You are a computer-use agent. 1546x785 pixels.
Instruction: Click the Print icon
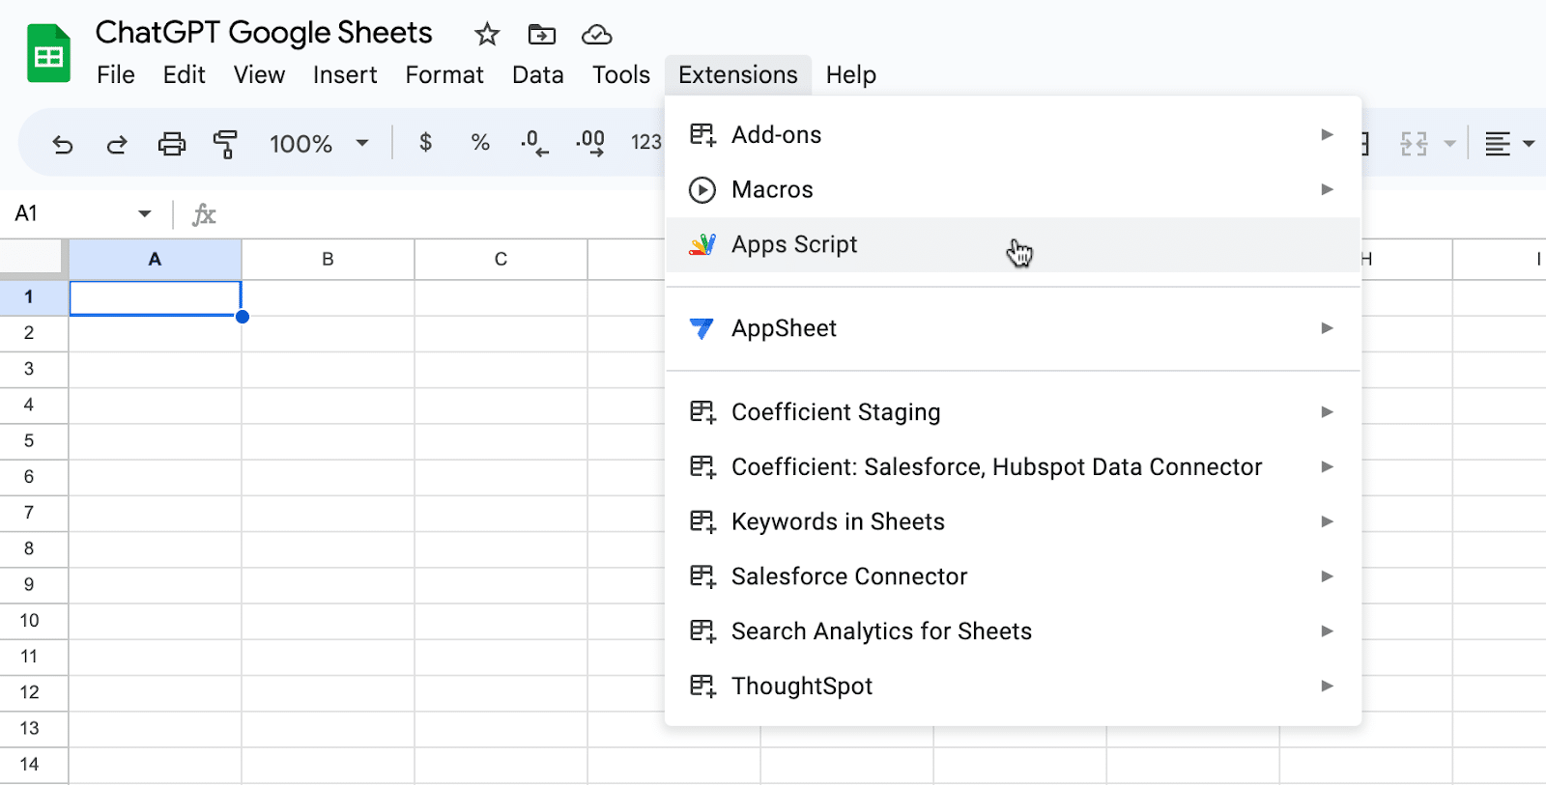172,144
